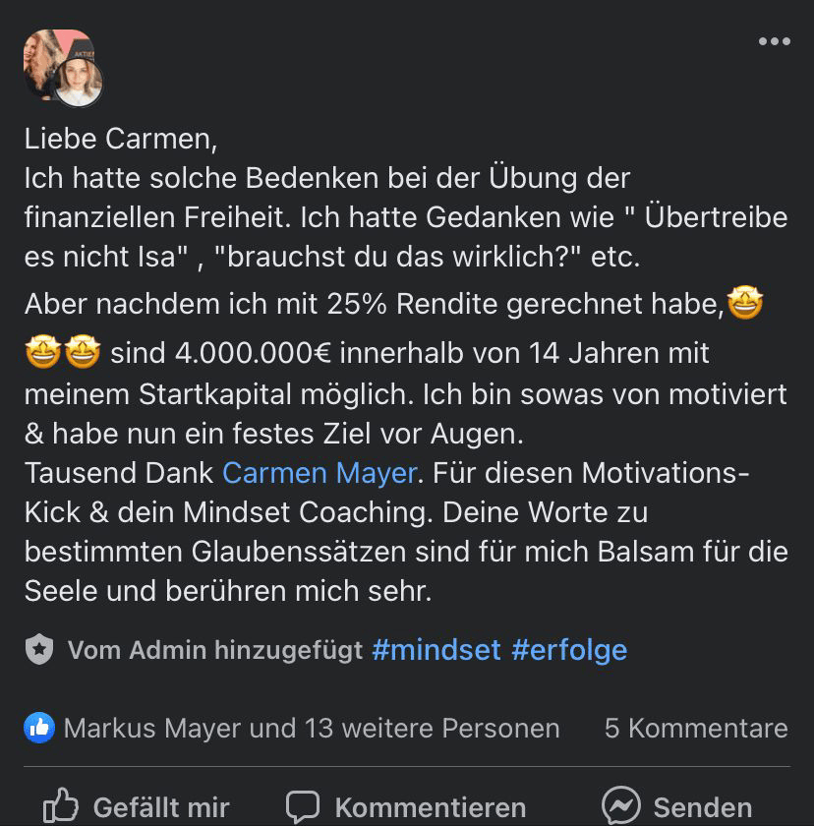
Task: View the 5 Kommentare
Action: pyautogui.click(x=696, y=728)
